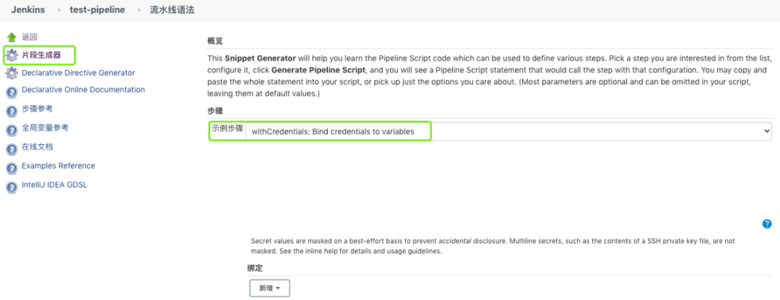Open the test-pipeline breadcrumb
780x300 pixels.
[96, 10]
